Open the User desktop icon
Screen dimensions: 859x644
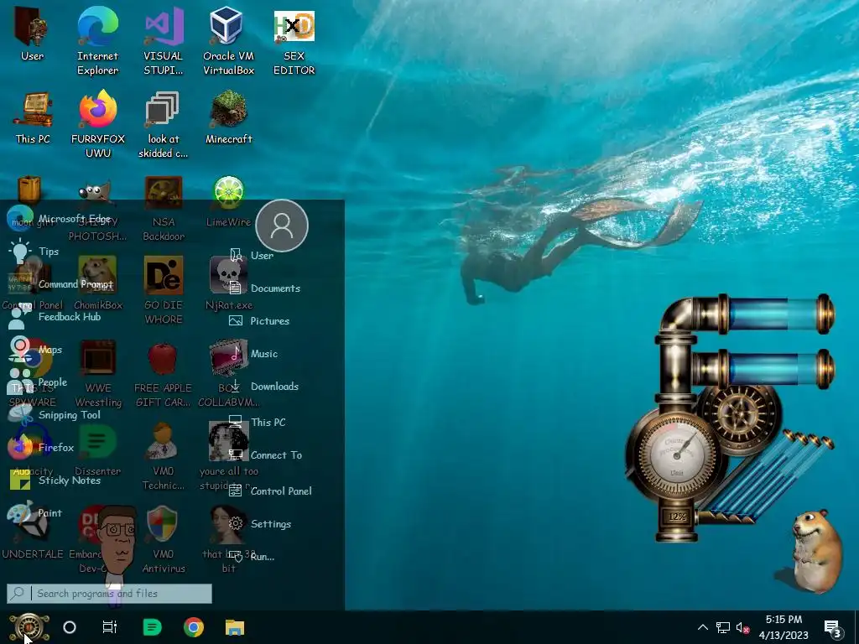pos(32,34)
